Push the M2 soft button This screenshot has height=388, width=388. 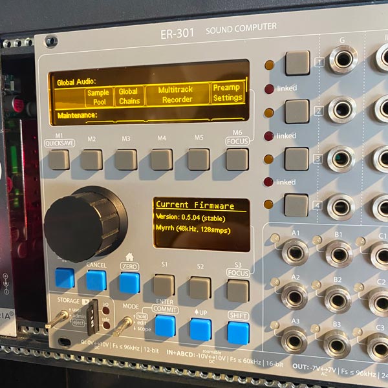tap(92, 160)
